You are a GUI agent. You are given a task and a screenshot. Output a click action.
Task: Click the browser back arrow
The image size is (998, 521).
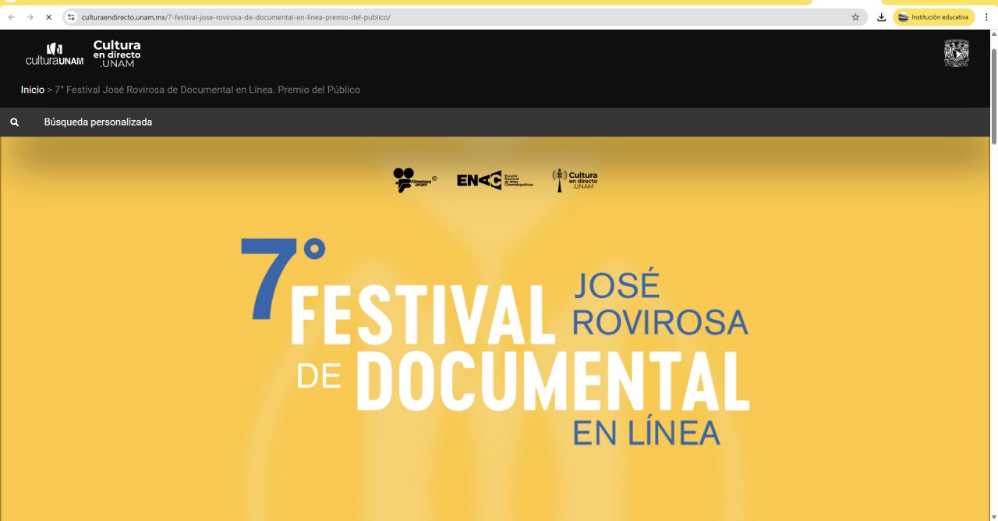click(12, 17)
